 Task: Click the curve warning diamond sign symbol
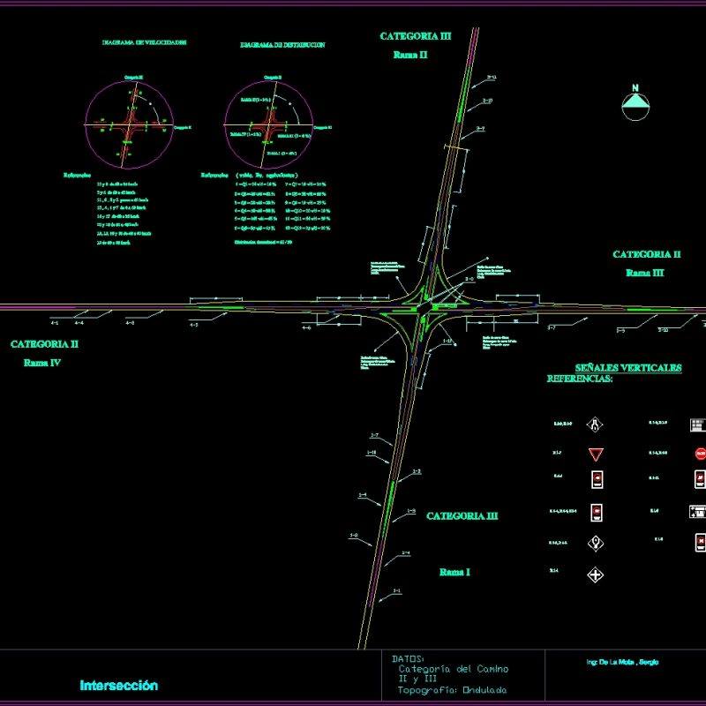596,424
